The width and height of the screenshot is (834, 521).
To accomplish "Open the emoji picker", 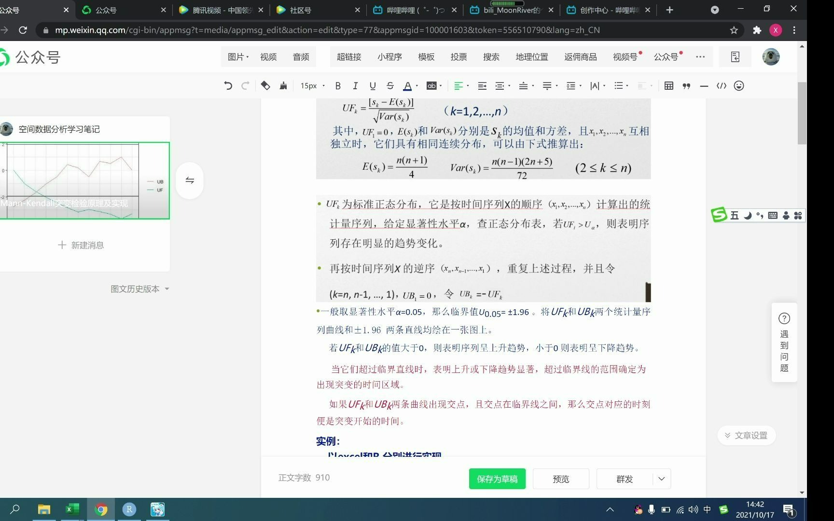I will [x=739, y=86].
